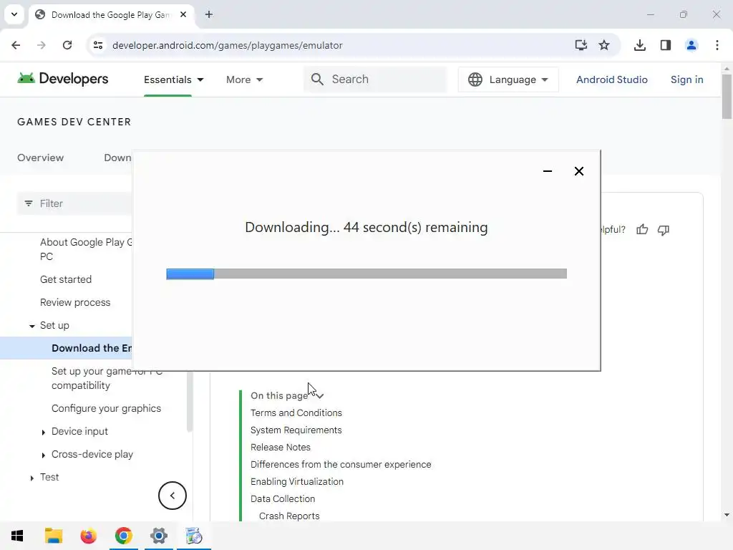This screenshot has height=550, width=733.
Task: Open File Explorer from taskbar
Action: pyautogui.click(x=53, y=536)
